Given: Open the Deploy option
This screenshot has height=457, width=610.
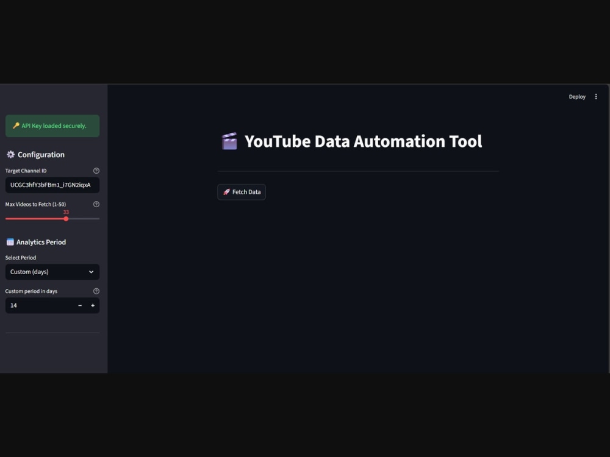Looking at the screenshot, I should pos(576,97).
